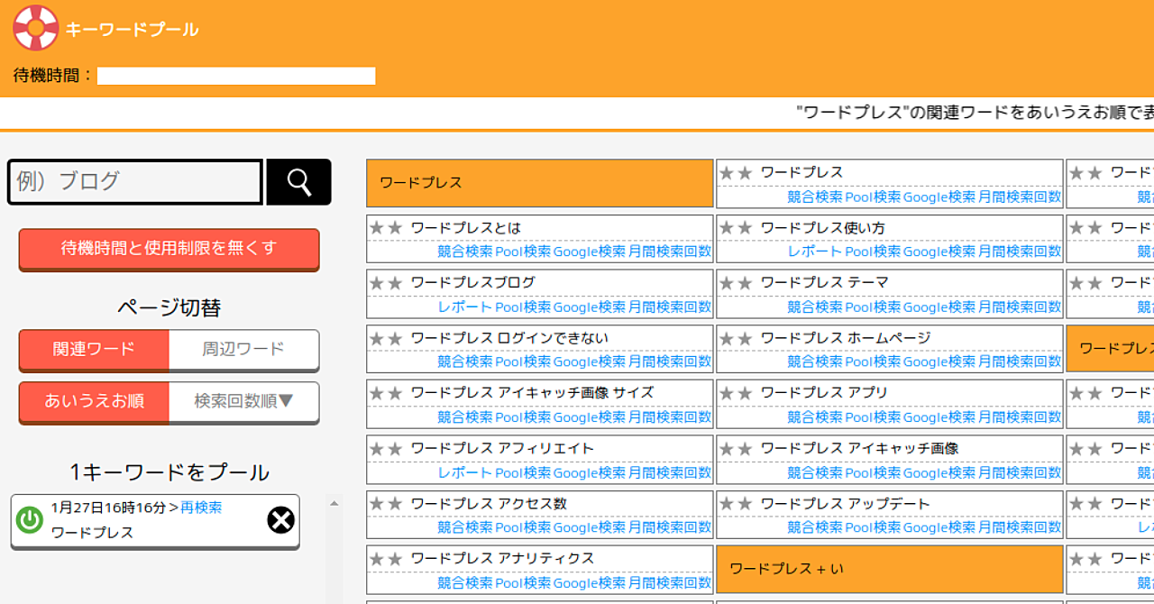1154x604 pixels.
Task: Open 月間検索回数 for ワードプレスとは
Action: (670, 252)
